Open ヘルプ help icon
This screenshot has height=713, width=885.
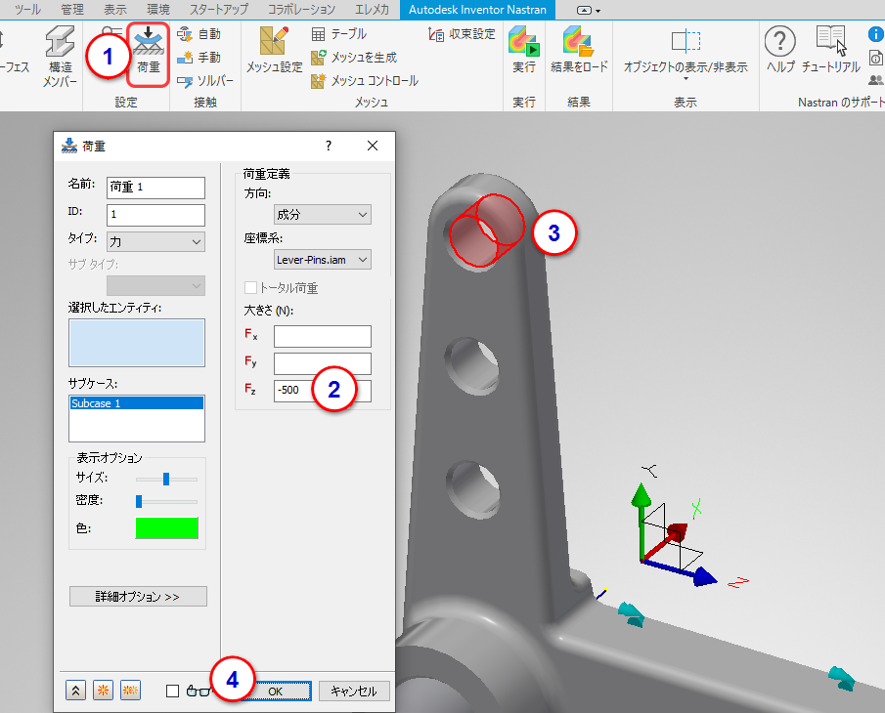coord(780,50)
